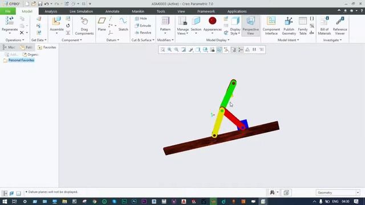
Task: Toggle the browser panel icon in status bar
Action: pos(11,193)
